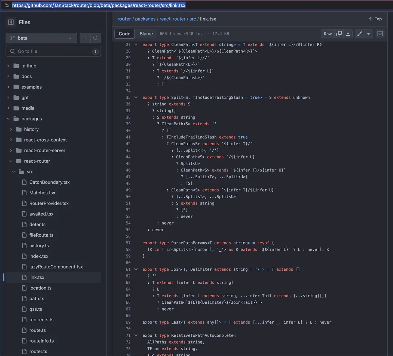This screenshot has width=393, height=356.
Task: Open history.ts in file tree
Action: [x=39, y=246]
